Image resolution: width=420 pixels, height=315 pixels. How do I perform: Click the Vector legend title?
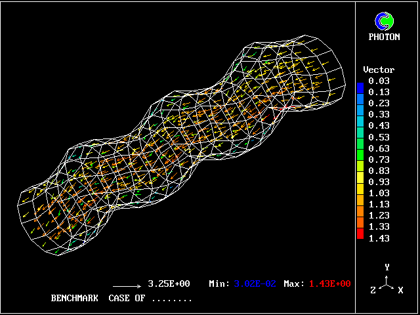point(379,70)
